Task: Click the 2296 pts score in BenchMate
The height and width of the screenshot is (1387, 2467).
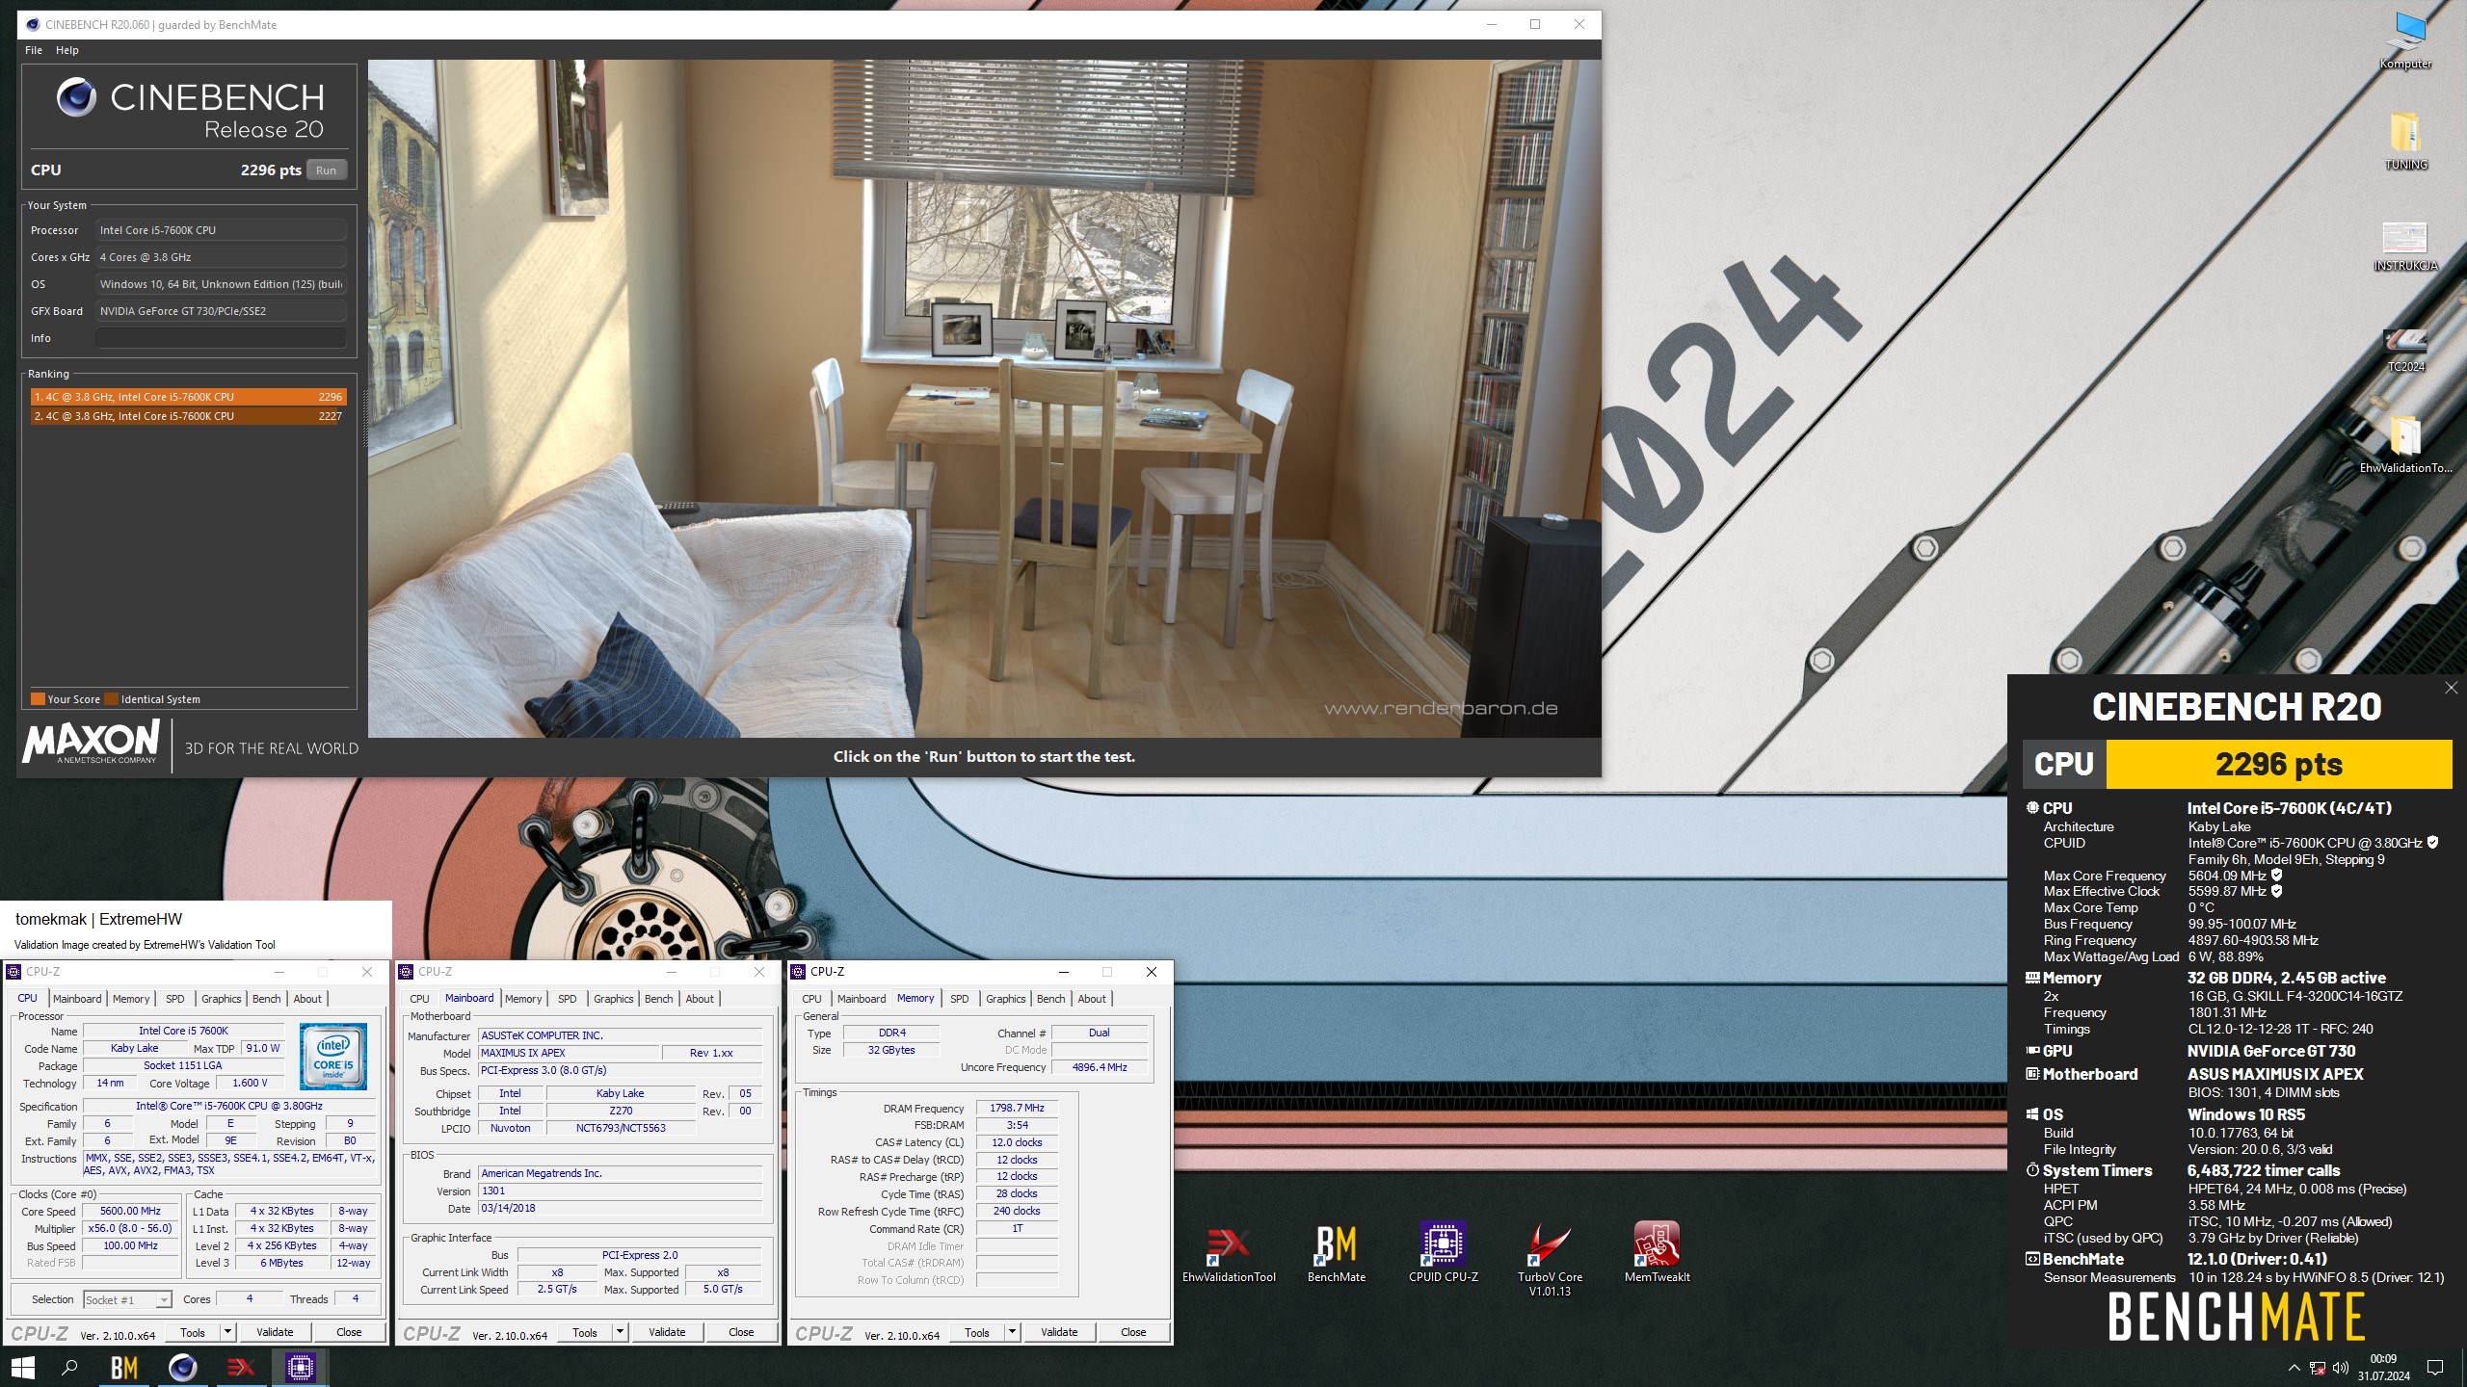Action: (x=2278, y=764)
